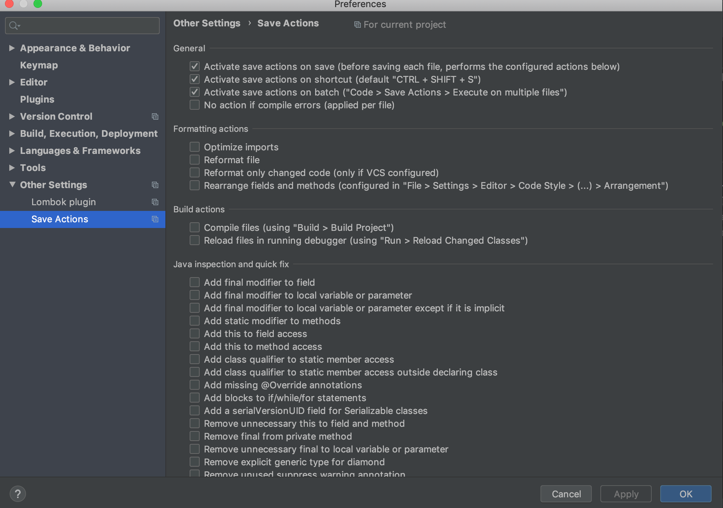Enable 'Add final modifier to field'
Screen dimensions: 723x508
pyautogui.click(x=194, y=282)
